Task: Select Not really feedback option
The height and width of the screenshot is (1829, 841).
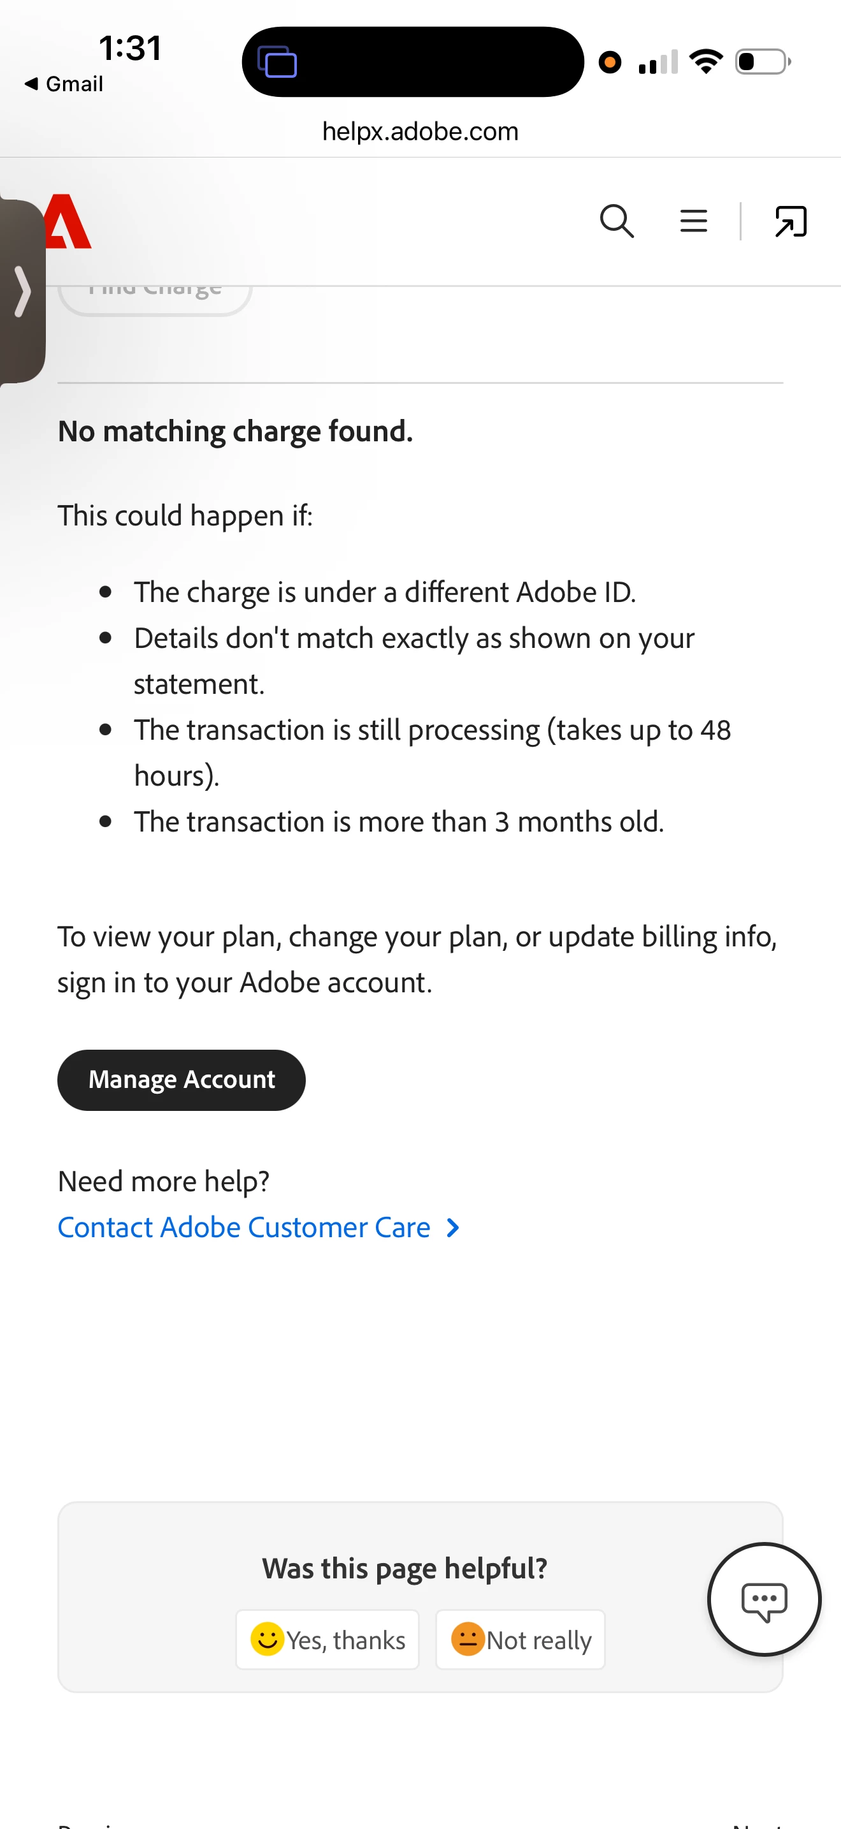Action: (x=520, y=1640)
